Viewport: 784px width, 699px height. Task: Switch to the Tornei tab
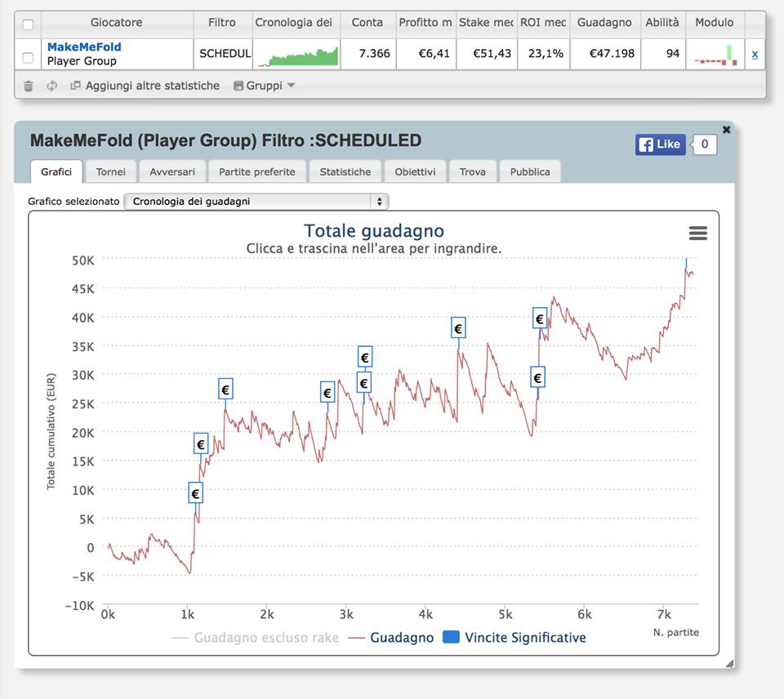[110, 171]
